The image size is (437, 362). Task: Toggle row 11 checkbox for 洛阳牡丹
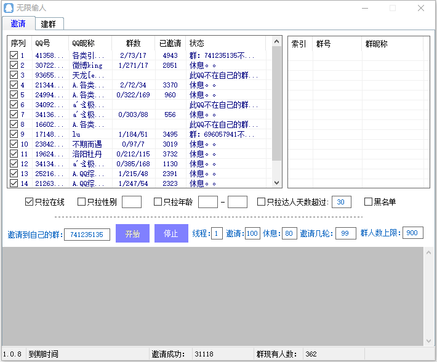tap(14, 154)
